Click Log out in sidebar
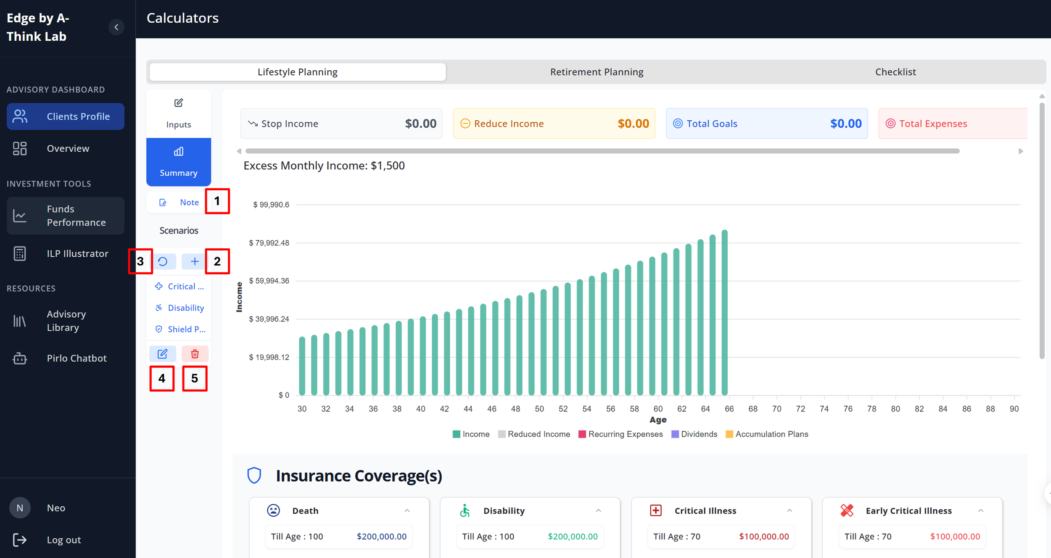The height and width of the screenshot is (558, 1051). (x=63, y=540)
